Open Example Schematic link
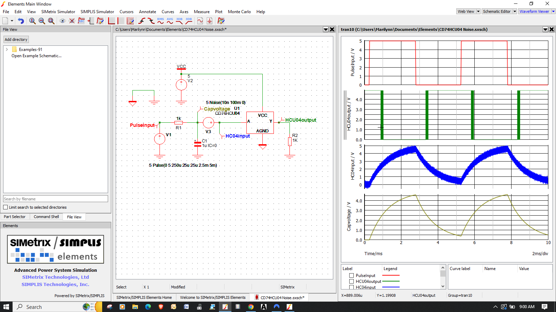Viewport: 556px width, 312px height. point(36,56)
